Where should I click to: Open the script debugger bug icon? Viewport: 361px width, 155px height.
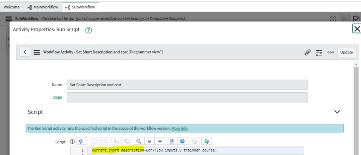(x=207, y=141)
